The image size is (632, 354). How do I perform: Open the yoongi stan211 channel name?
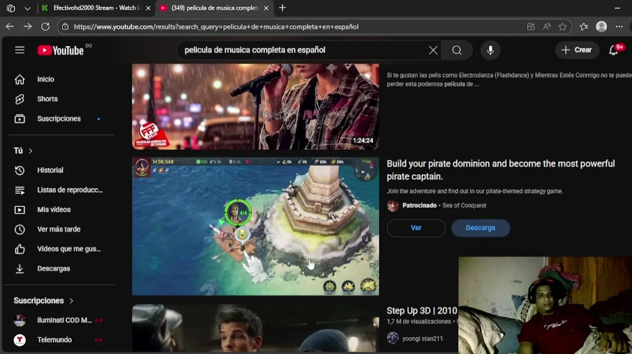pos(422,338)
